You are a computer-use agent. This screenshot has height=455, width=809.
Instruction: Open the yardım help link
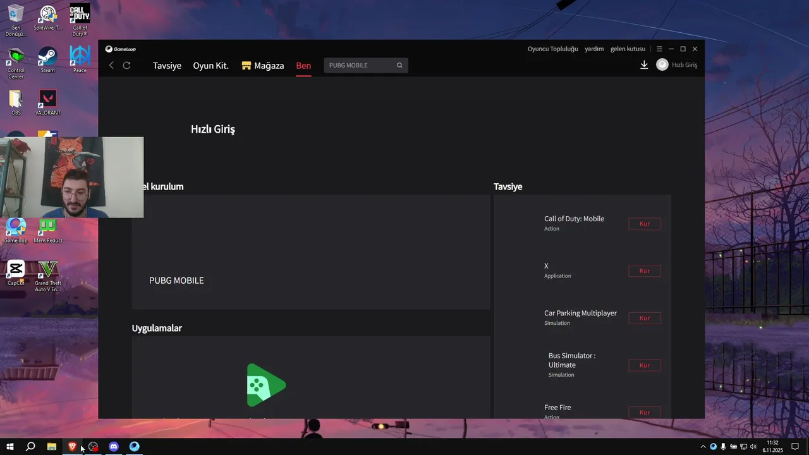[x=594, y=49]
